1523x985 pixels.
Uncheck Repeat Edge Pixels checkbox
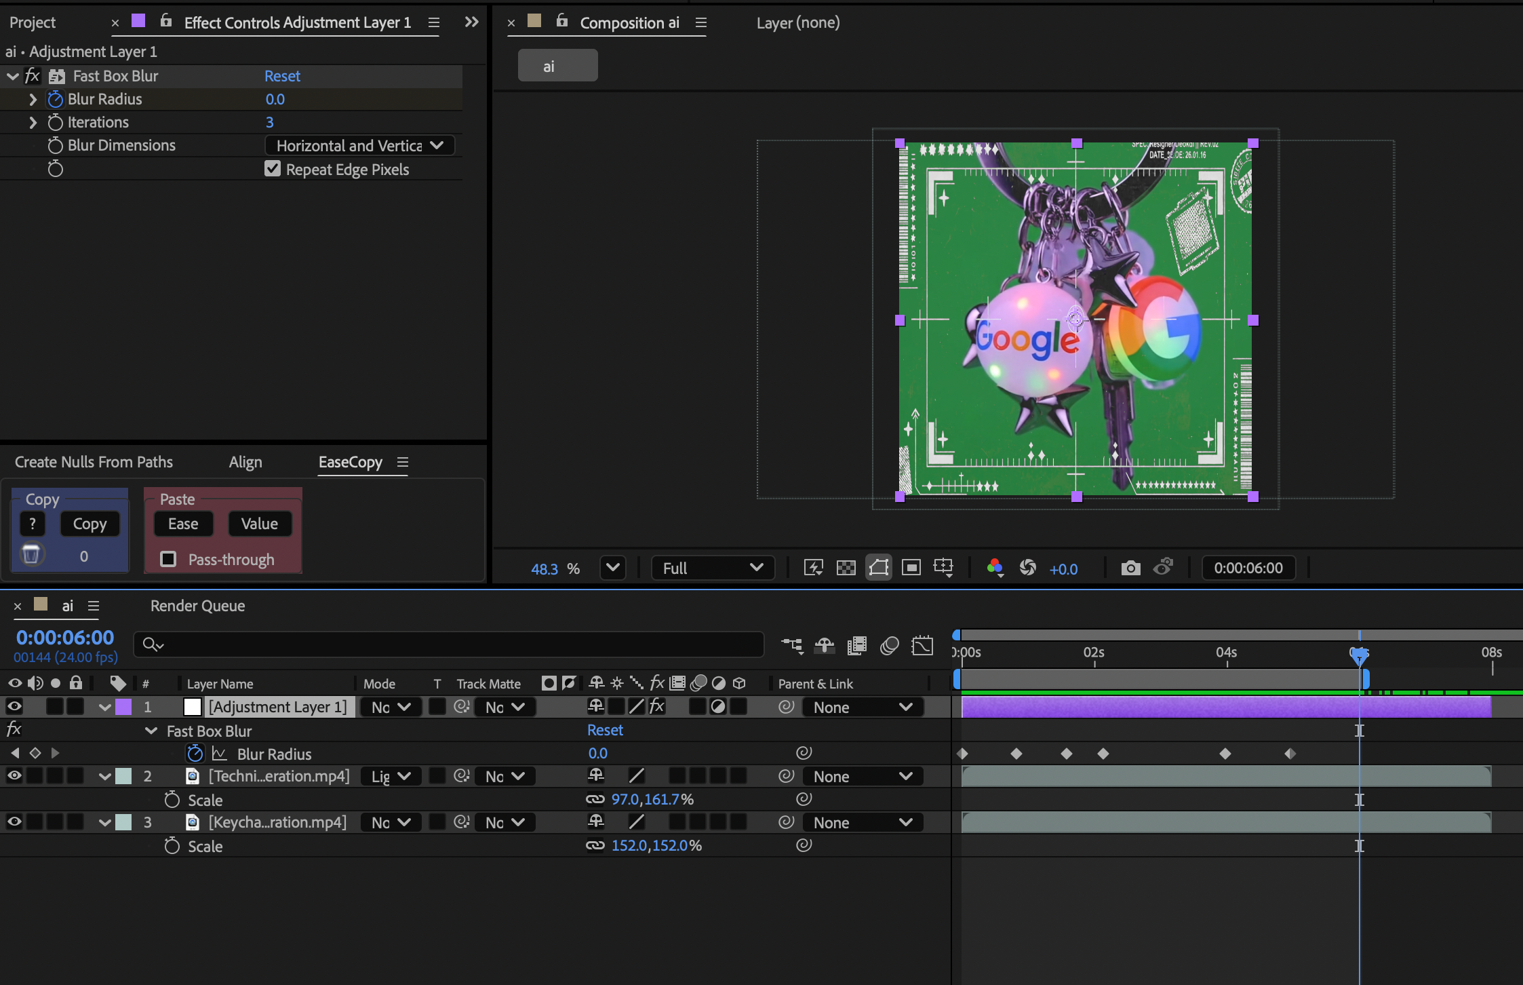(x=273, y=169)
